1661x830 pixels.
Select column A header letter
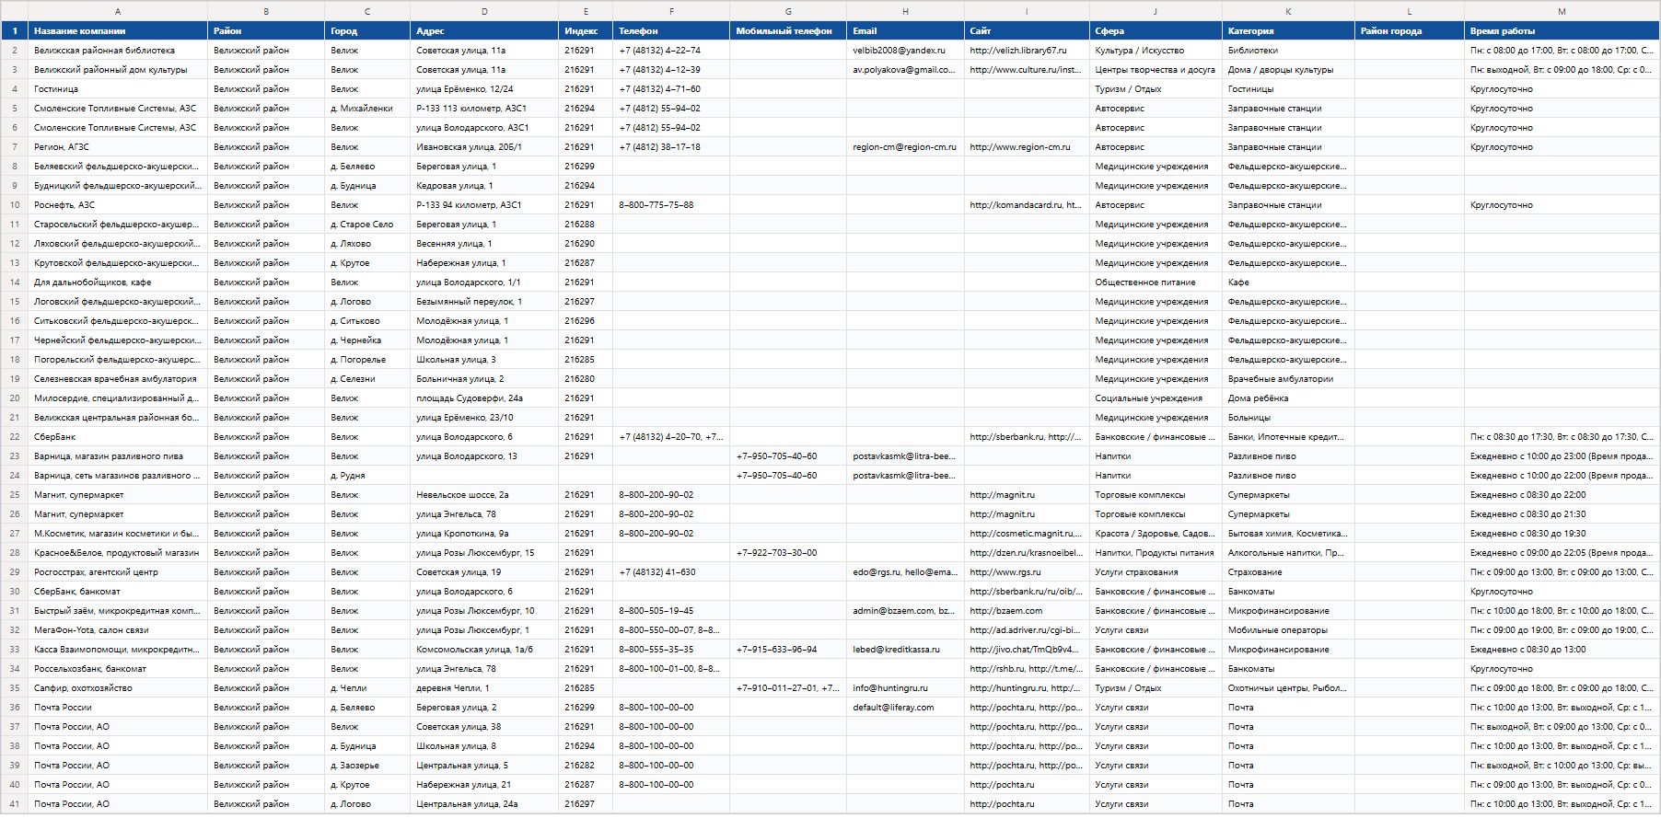[118, 11]
